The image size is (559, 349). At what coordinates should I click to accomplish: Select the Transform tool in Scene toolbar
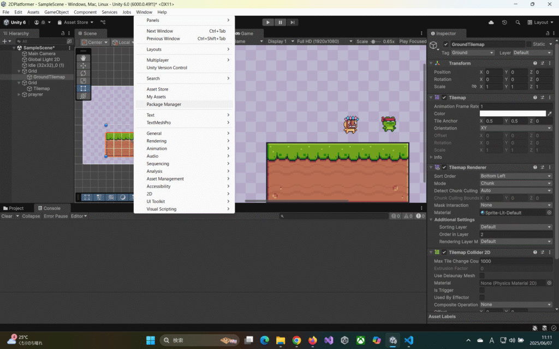[x=83, y=96]
